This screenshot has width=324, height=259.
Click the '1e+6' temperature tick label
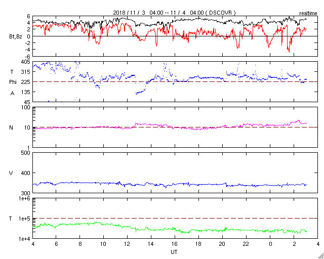tap(25, 198)
